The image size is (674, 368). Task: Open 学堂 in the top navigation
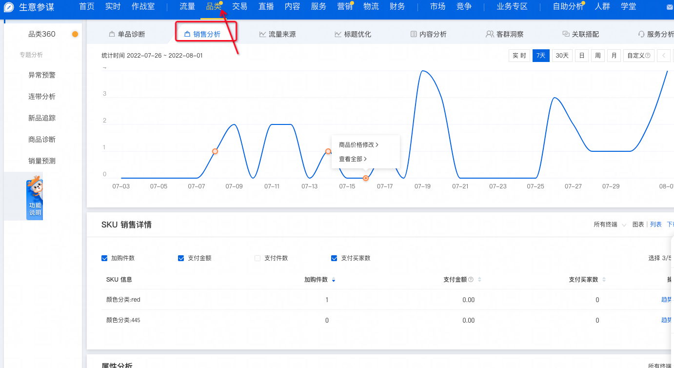coord(629,7)
